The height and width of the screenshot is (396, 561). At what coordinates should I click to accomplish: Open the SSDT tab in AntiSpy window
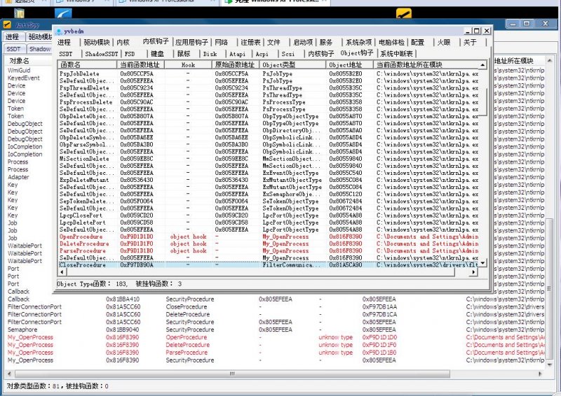tap(13, 49)
